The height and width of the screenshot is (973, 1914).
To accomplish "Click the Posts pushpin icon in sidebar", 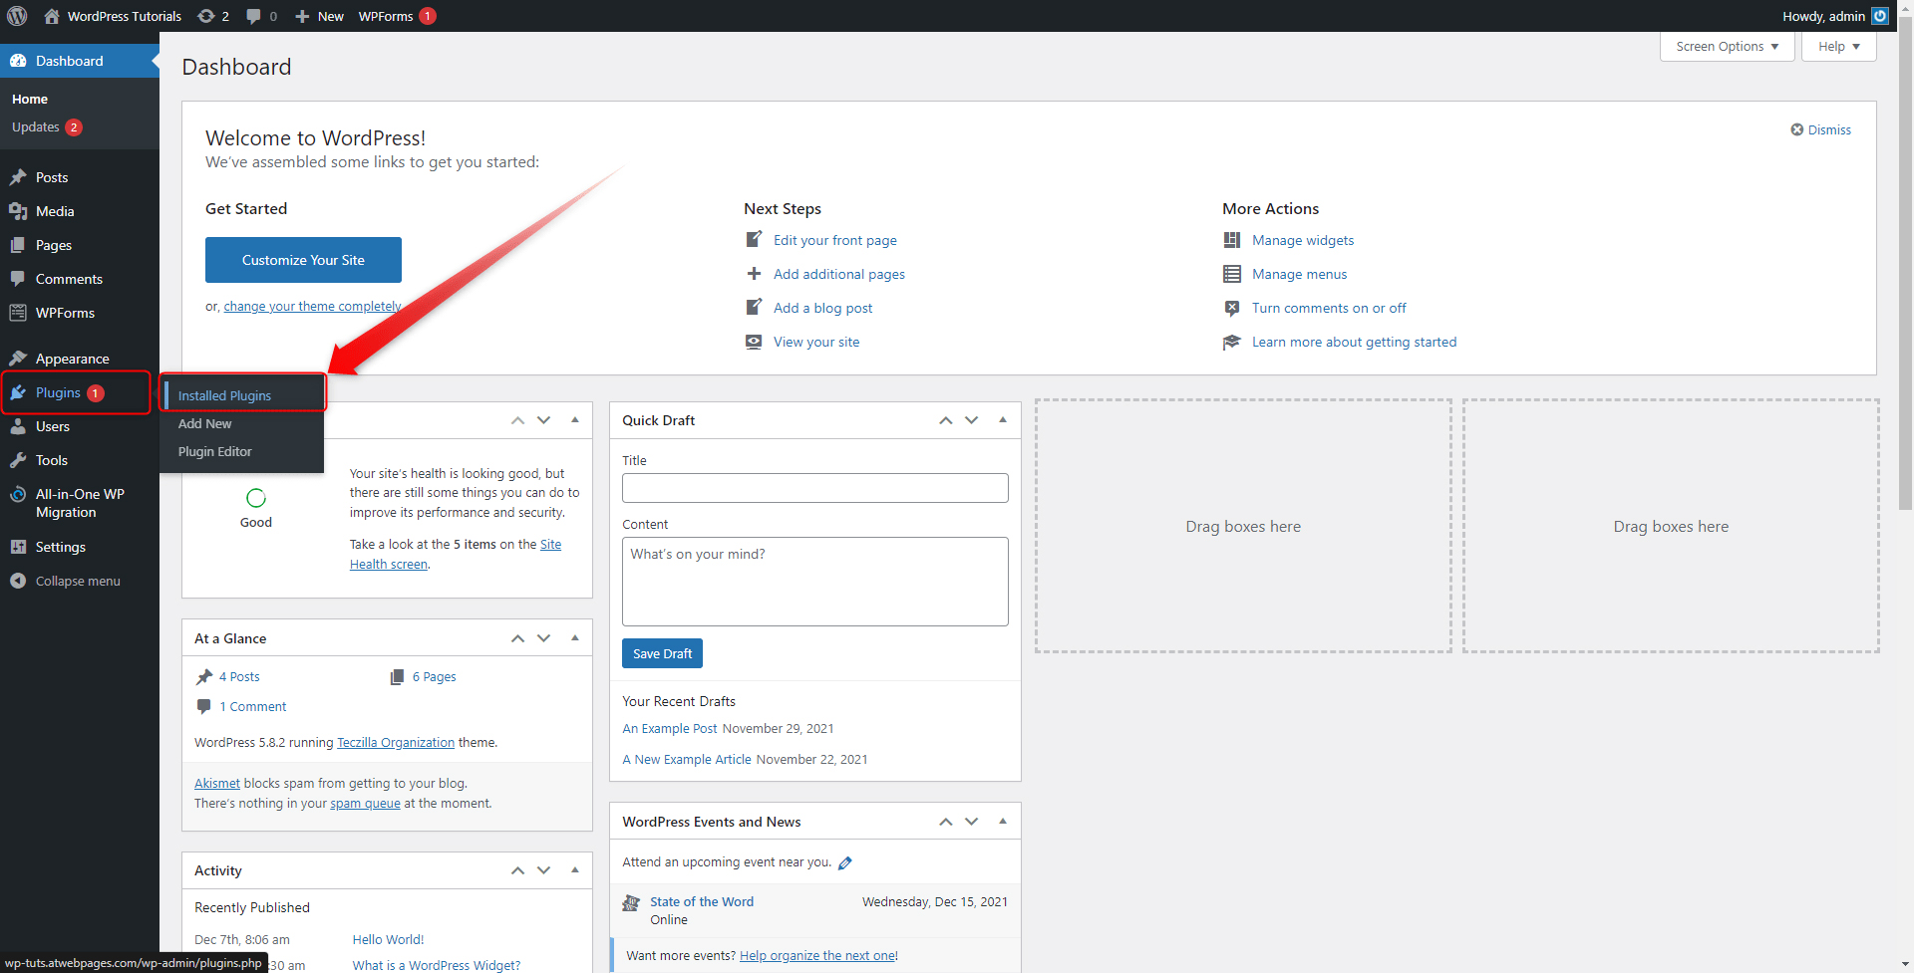I will click(x=18, y=177).
